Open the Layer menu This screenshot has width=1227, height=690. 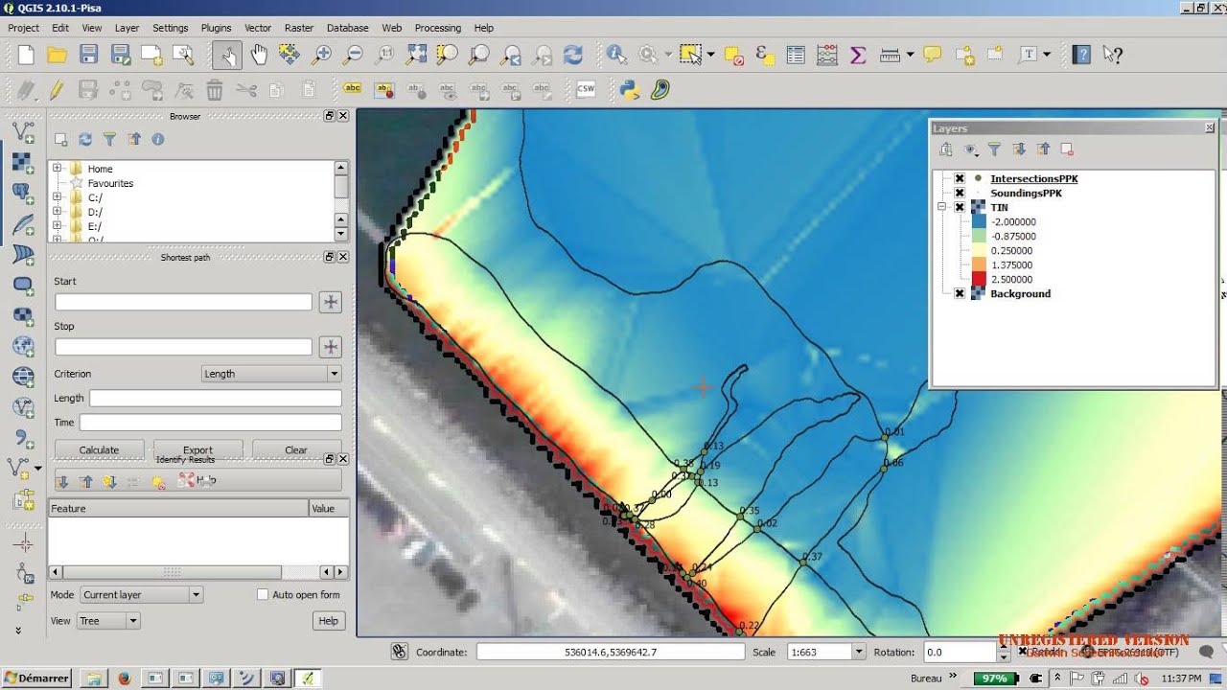tap(127, 28)
